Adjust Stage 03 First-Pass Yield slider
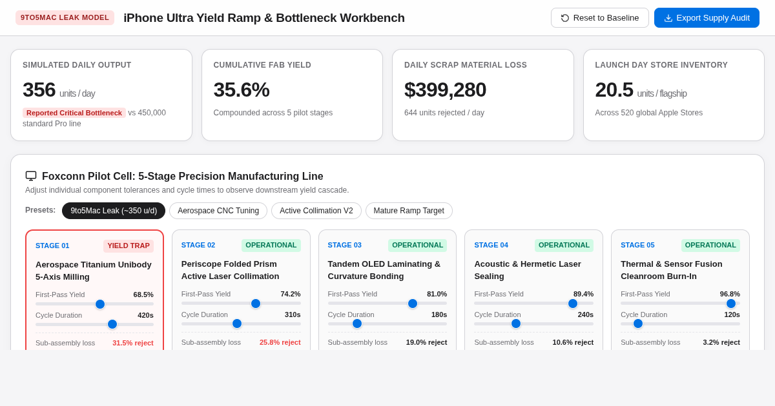 tap(387, 304)
